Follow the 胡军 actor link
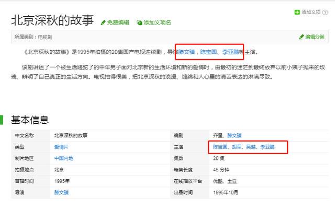The width and height of the screenshot is (335, 208). (x=237, y=147)
